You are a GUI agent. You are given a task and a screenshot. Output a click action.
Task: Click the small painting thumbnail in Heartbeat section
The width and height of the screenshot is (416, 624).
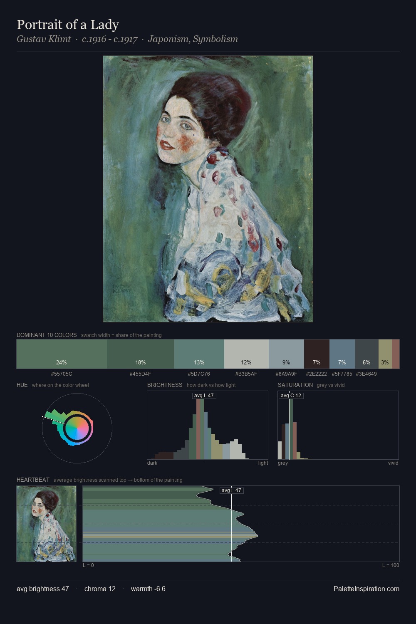pos(46,524)
